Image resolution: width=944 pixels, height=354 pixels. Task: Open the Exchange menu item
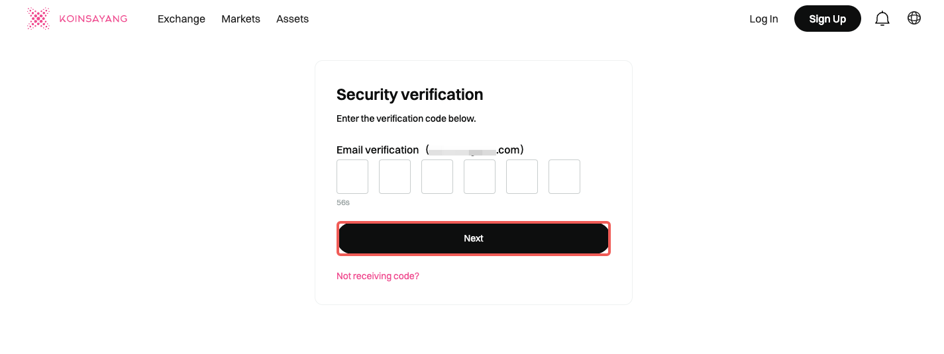(x=182, y=19)
